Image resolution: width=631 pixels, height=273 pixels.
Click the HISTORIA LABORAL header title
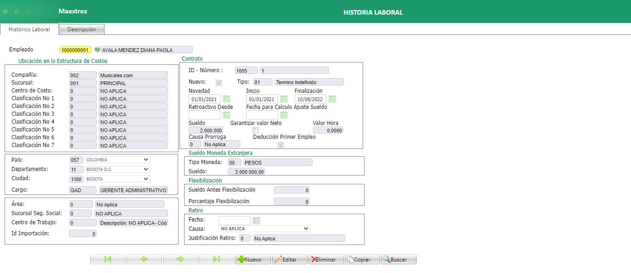click(x=373, y=12)
